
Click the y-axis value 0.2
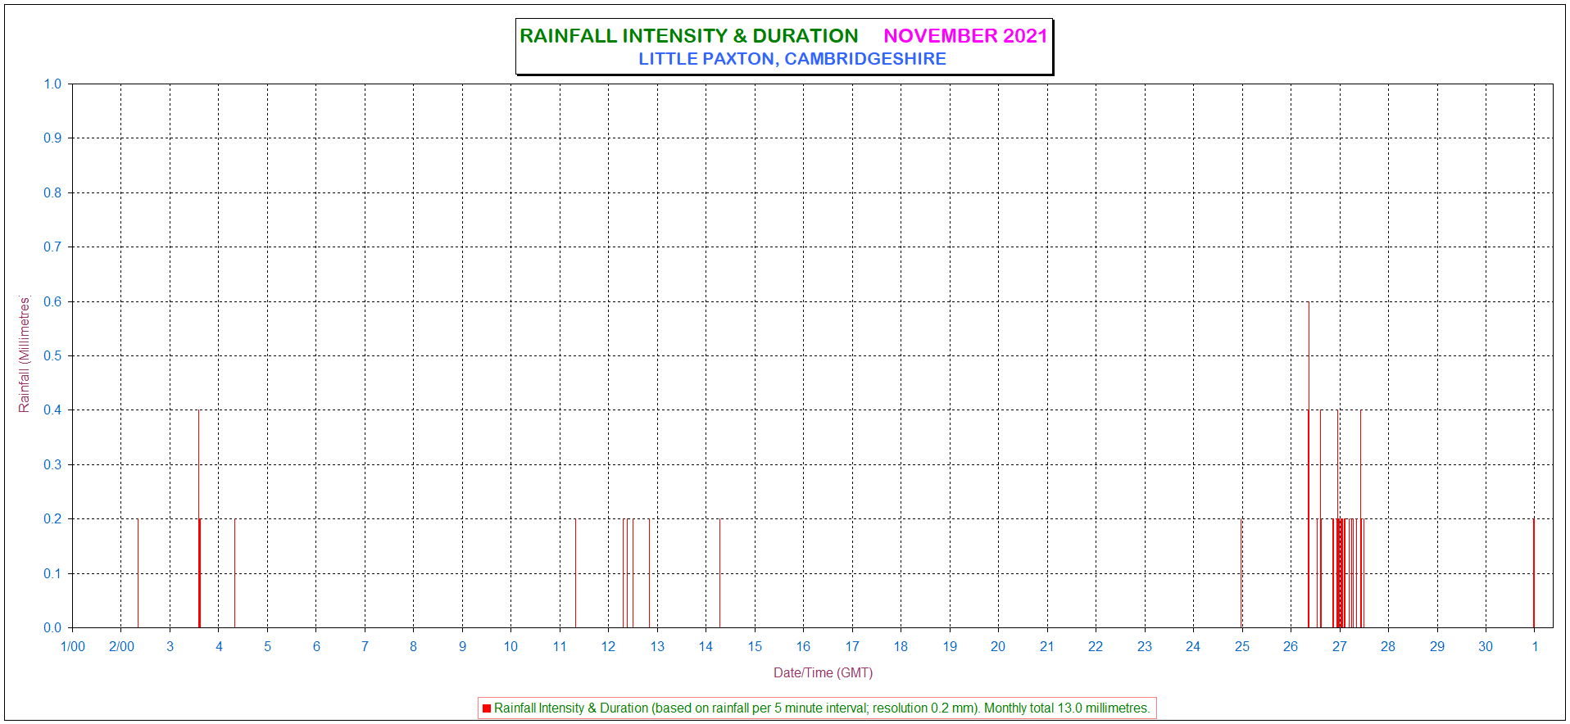[x=52, y=519]
